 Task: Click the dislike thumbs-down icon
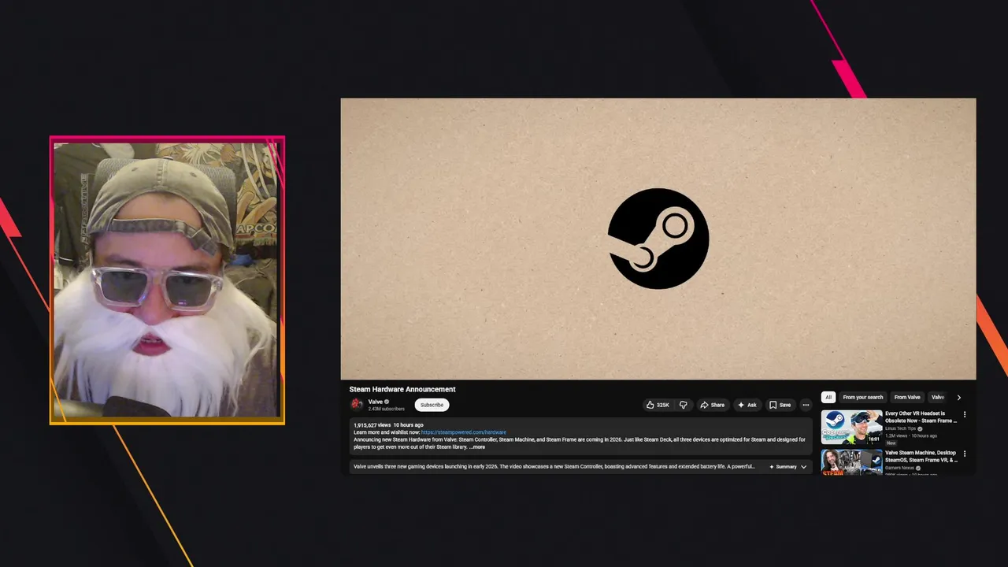[x=683, y=405]
